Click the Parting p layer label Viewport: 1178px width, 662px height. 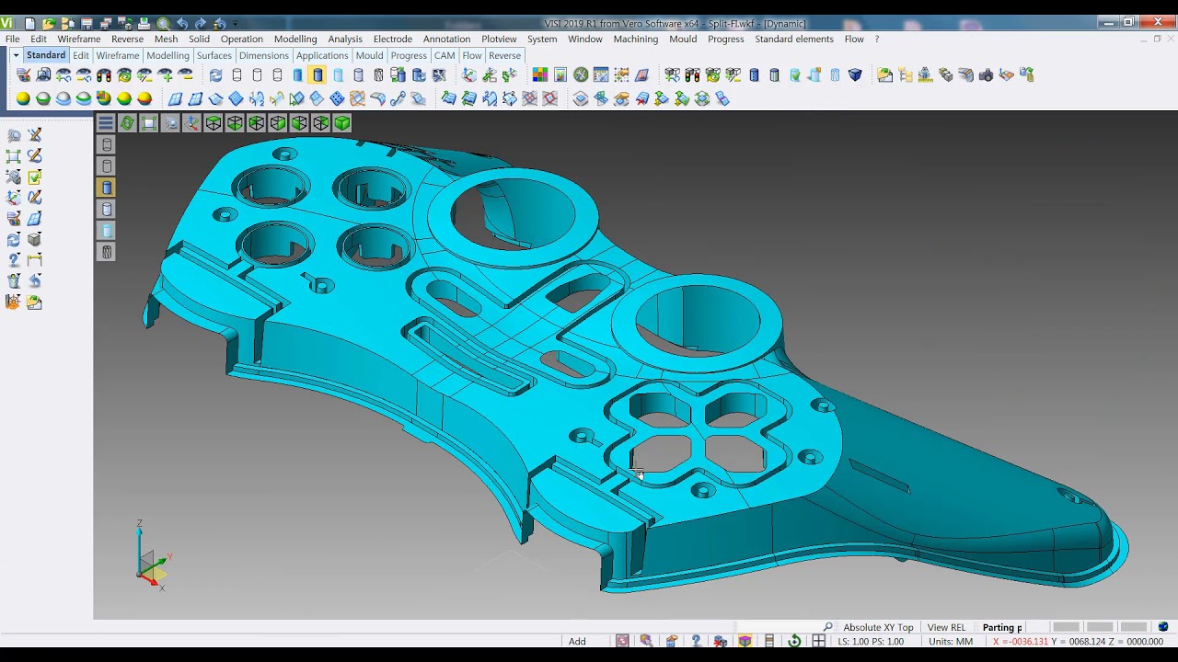[x=1002, y=627]
